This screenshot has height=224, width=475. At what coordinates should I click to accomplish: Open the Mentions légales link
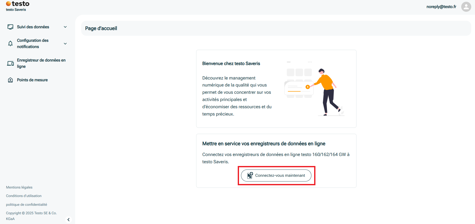coord(19,187)
